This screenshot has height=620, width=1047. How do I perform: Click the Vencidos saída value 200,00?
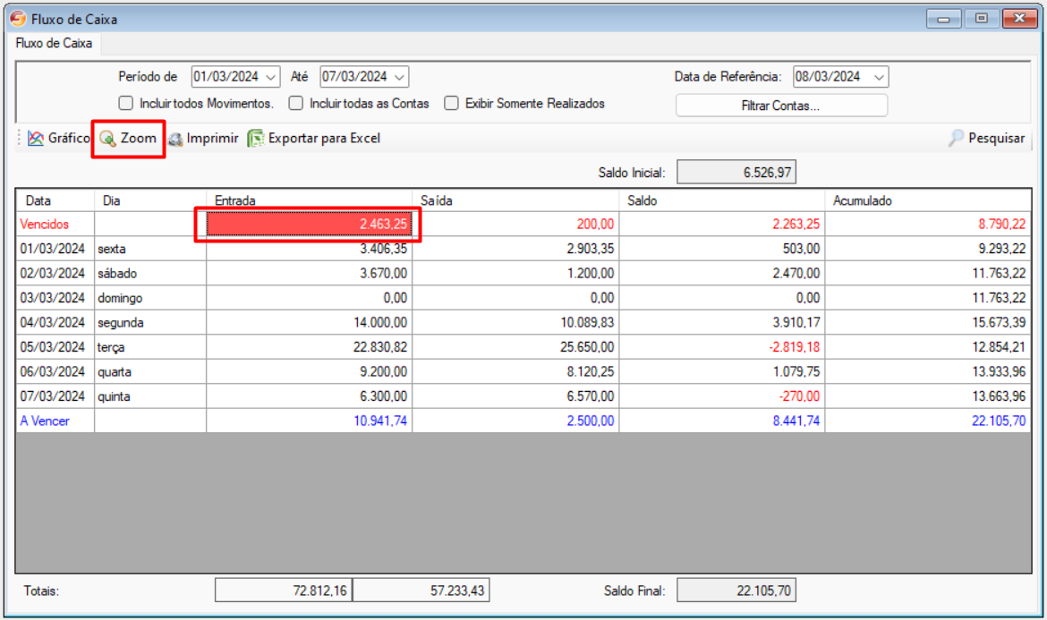click(x=595, y=225)
